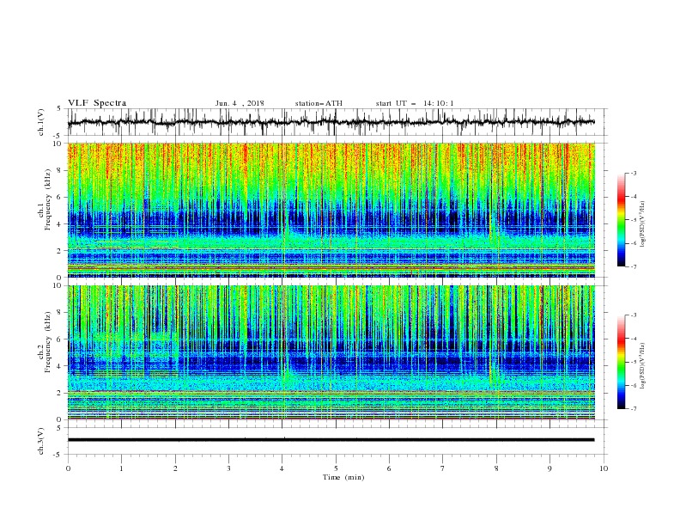The image size is (680, 526).
Task: Click the ch.3 flat black trace
Action: 331,440
